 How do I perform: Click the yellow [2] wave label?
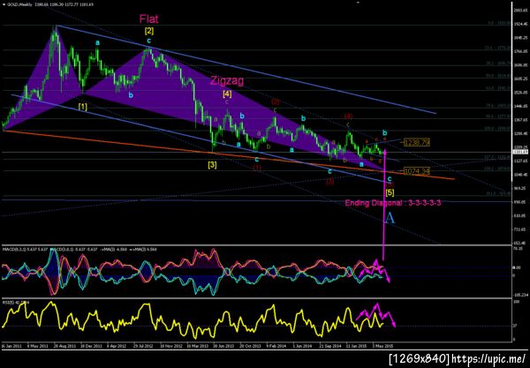148,31
